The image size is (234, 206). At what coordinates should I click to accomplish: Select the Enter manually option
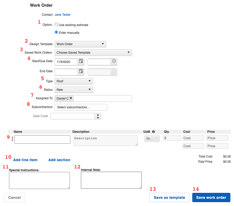point(56,32)
